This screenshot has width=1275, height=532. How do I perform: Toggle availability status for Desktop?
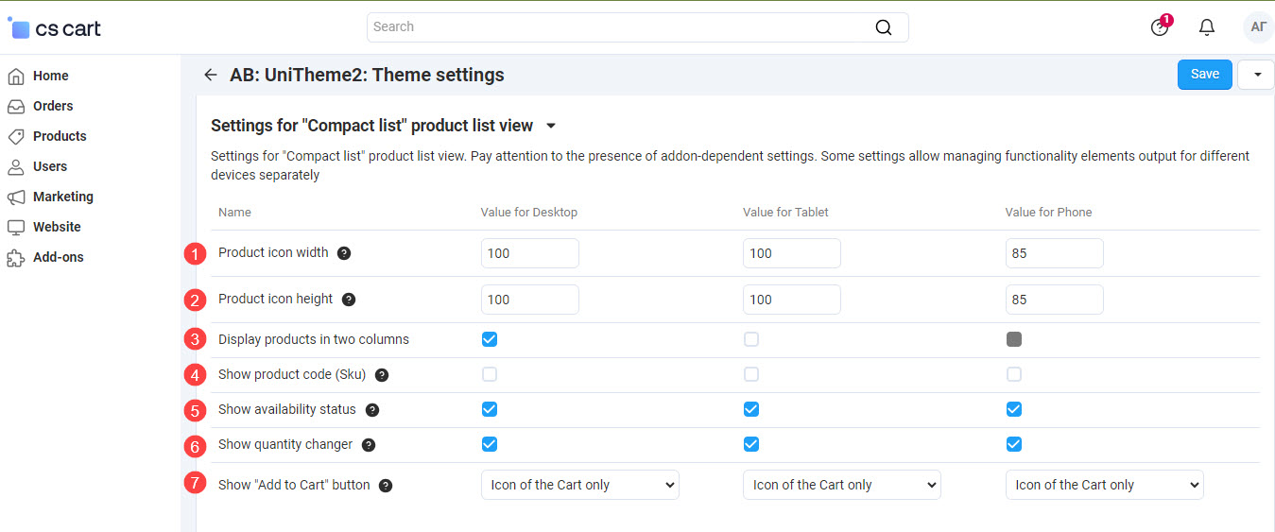(x=490, y=409)
